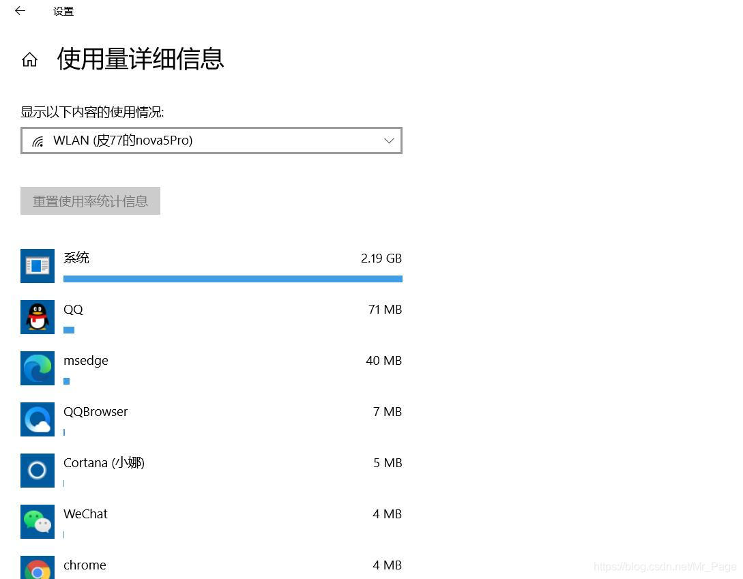Click the 5 MB usage value
Image resolution: width=743 pixels, height=579 pixels.
point(388,463)
